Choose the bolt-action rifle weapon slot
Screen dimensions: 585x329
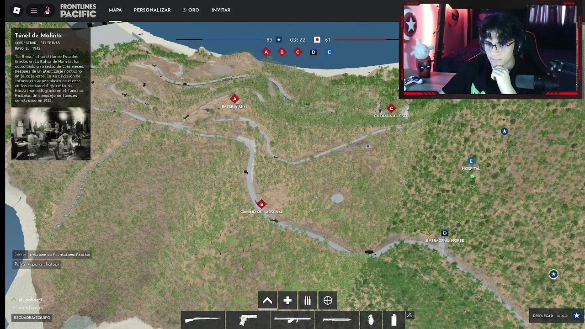point(203,320)
